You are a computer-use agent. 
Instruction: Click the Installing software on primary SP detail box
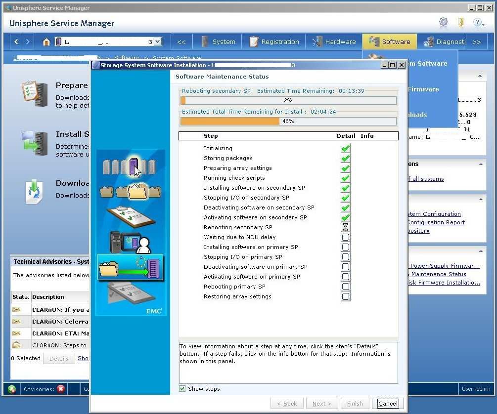346,247
